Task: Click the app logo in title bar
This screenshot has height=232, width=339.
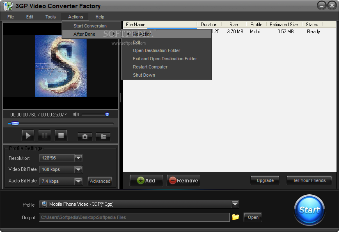Action: tap(8, 6)
